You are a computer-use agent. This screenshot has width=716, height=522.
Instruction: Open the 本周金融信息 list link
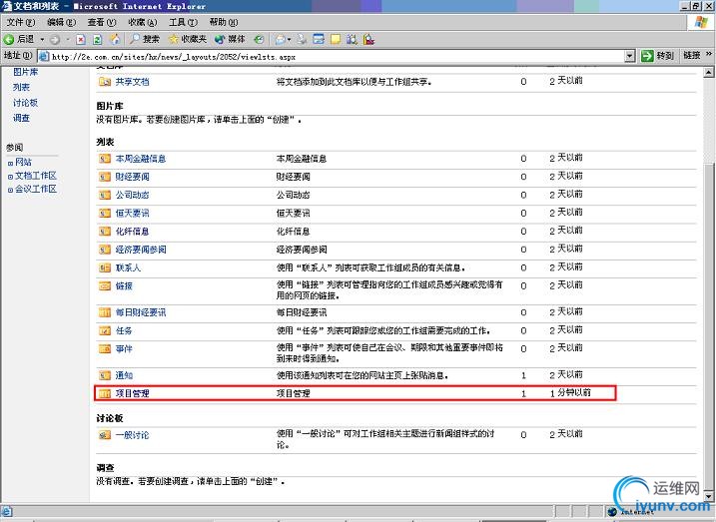pyautogui.click(x=140, y=159)
